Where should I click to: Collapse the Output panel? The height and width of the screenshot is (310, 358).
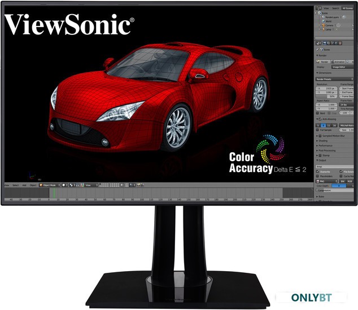coord(317,160)
